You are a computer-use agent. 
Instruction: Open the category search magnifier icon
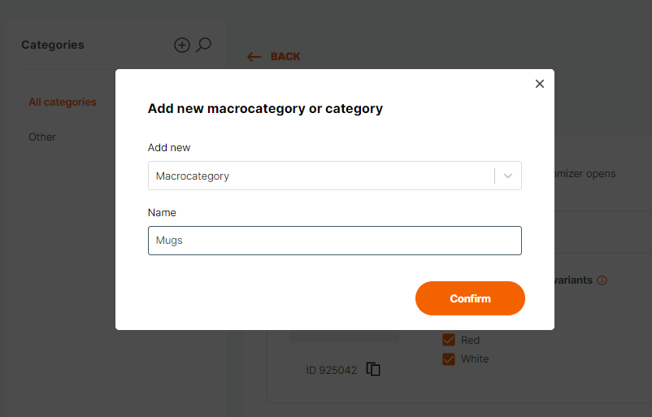click(x=203, y=45)
